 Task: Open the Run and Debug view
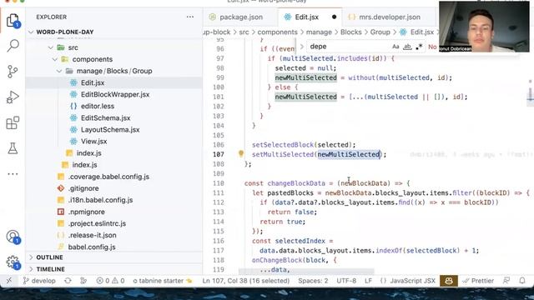point(13,97)
